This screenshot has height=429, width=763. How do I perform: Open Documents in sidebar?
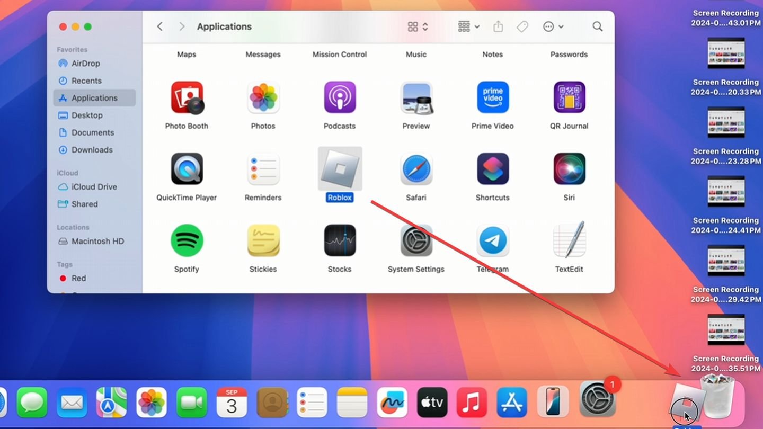(x=94, y=132)
